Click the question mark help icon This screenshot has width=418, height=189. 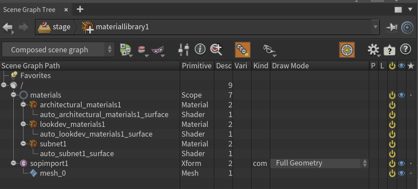[406, 49]
